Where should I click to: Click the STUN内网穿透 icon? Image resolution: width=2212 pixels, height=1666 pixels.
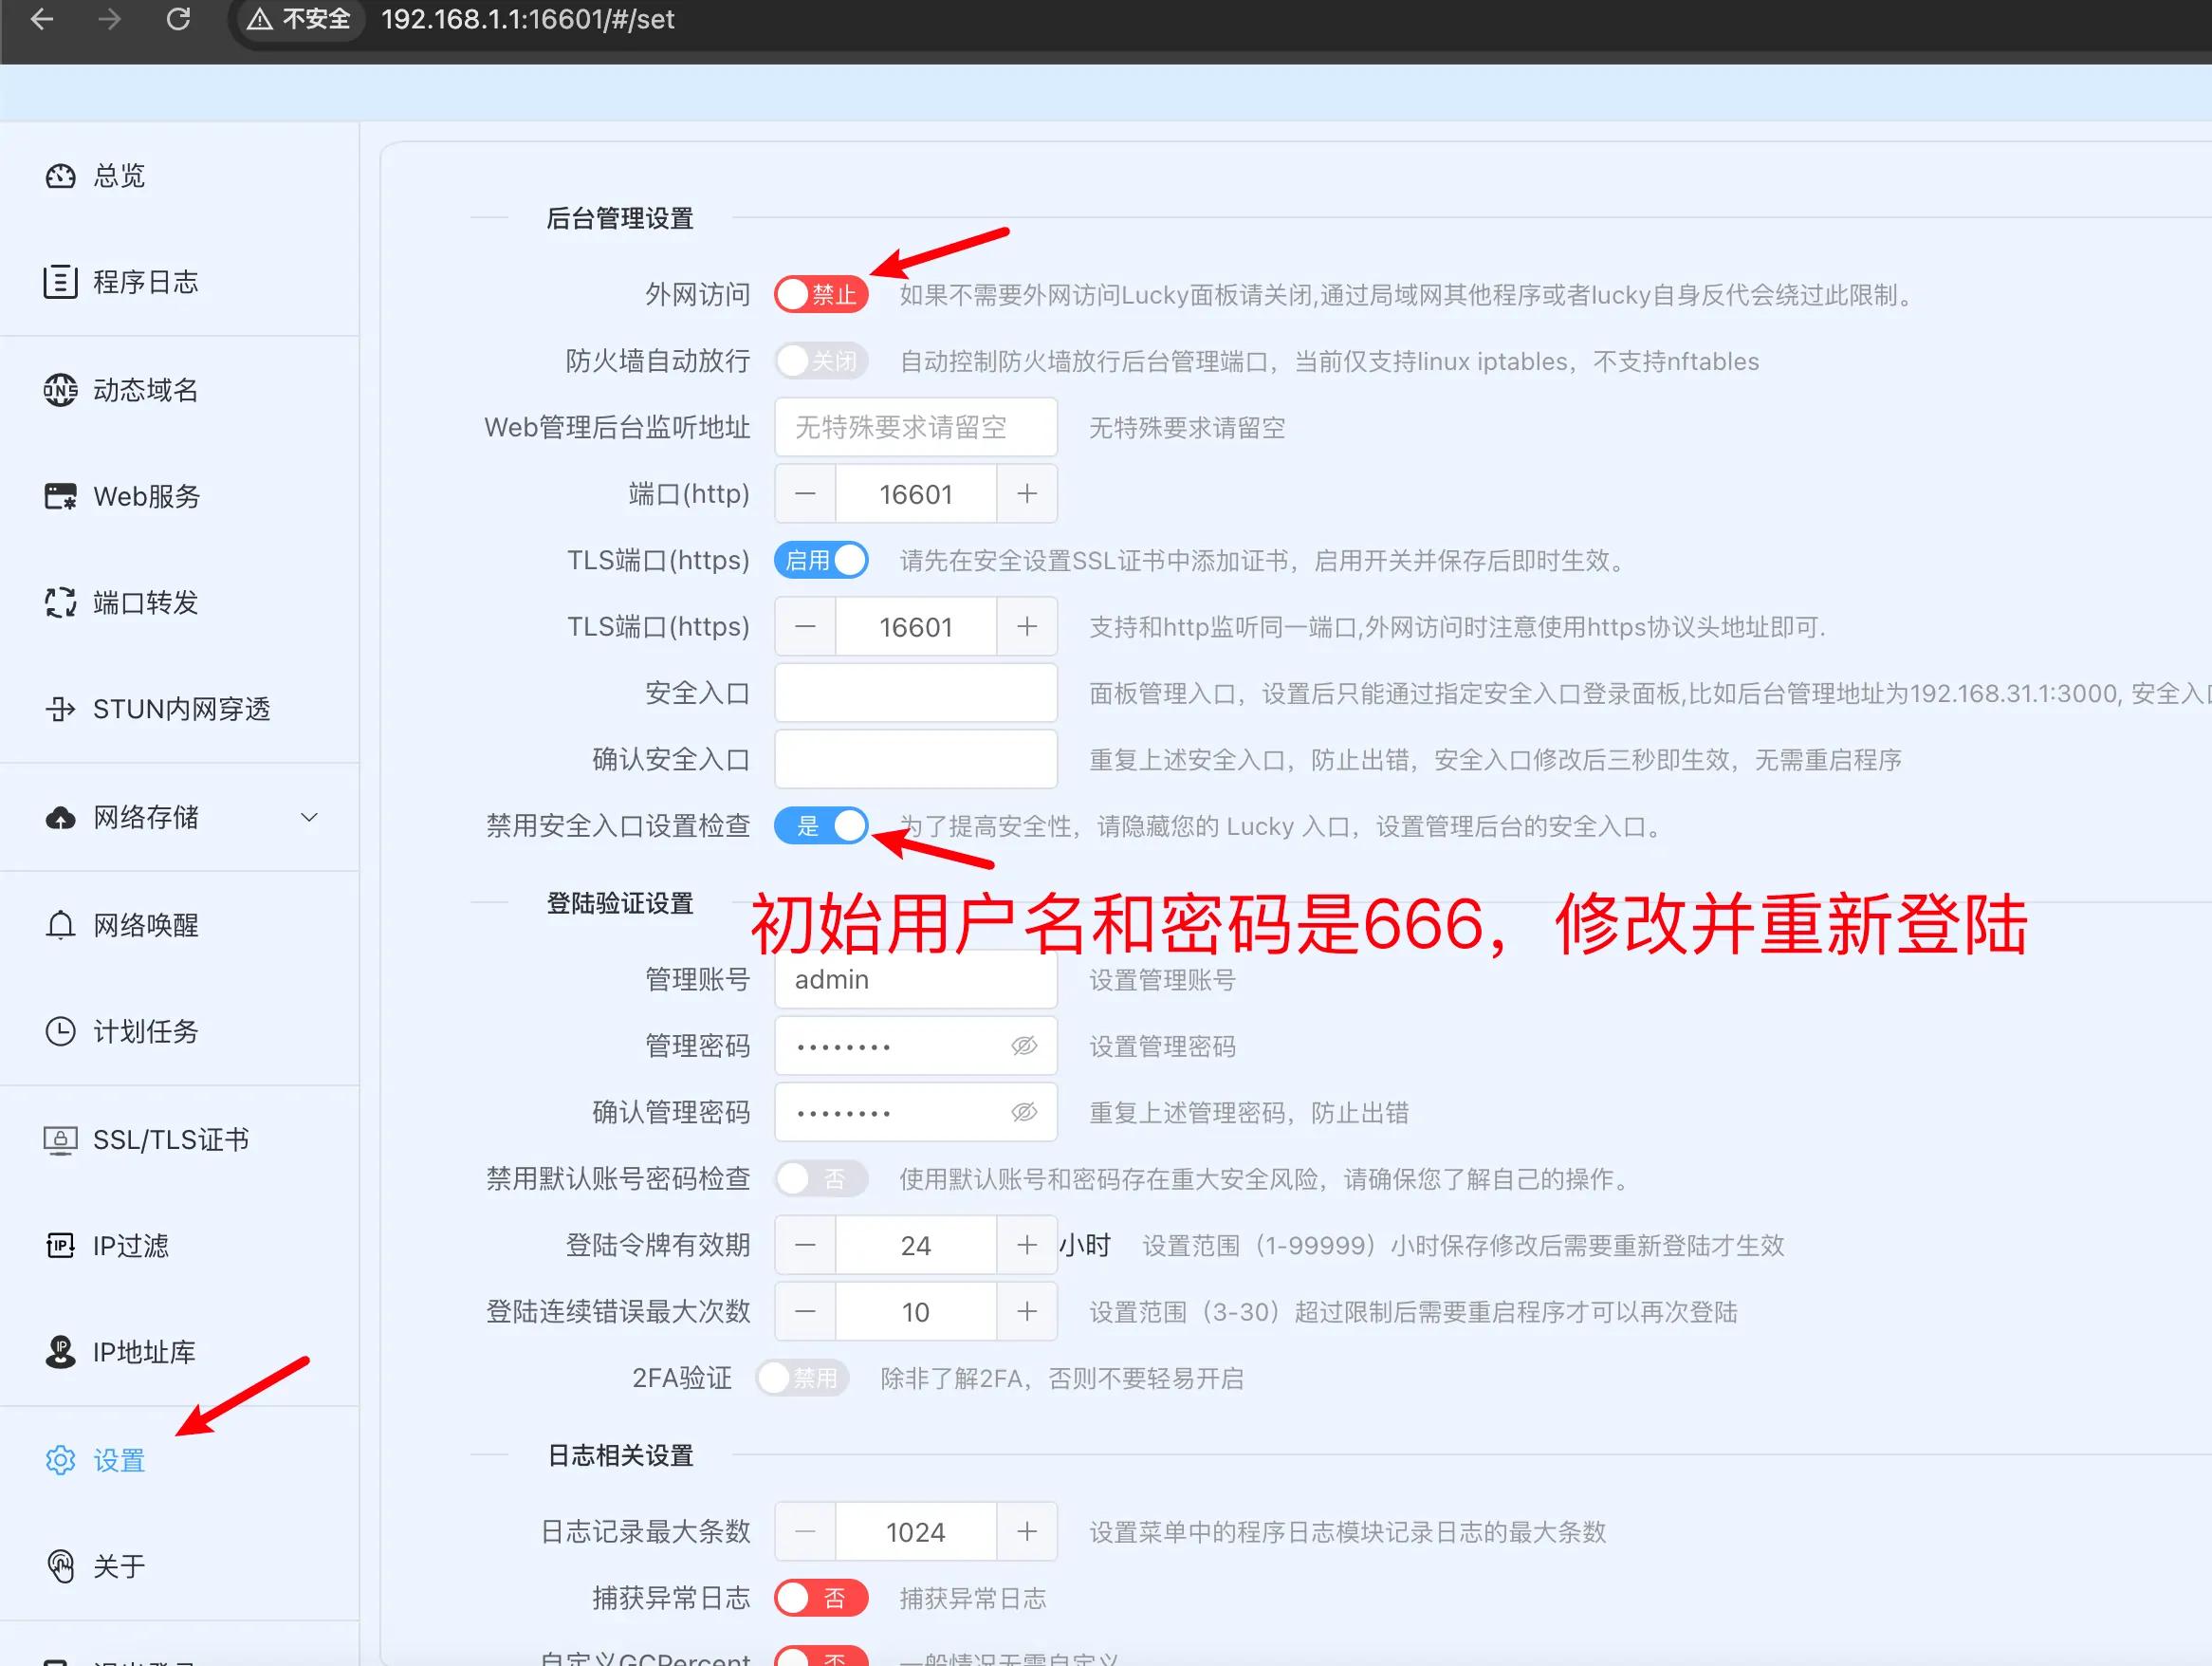(60, 709)
